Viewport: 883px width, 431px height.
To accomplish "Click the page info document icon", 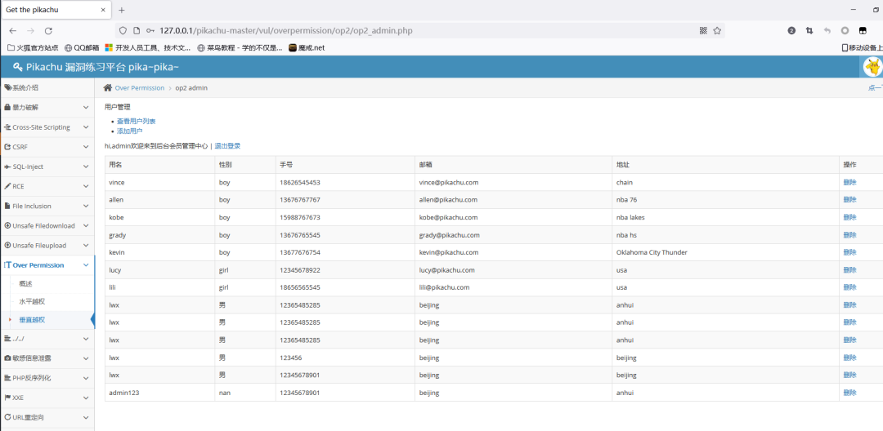I will 137,31.
